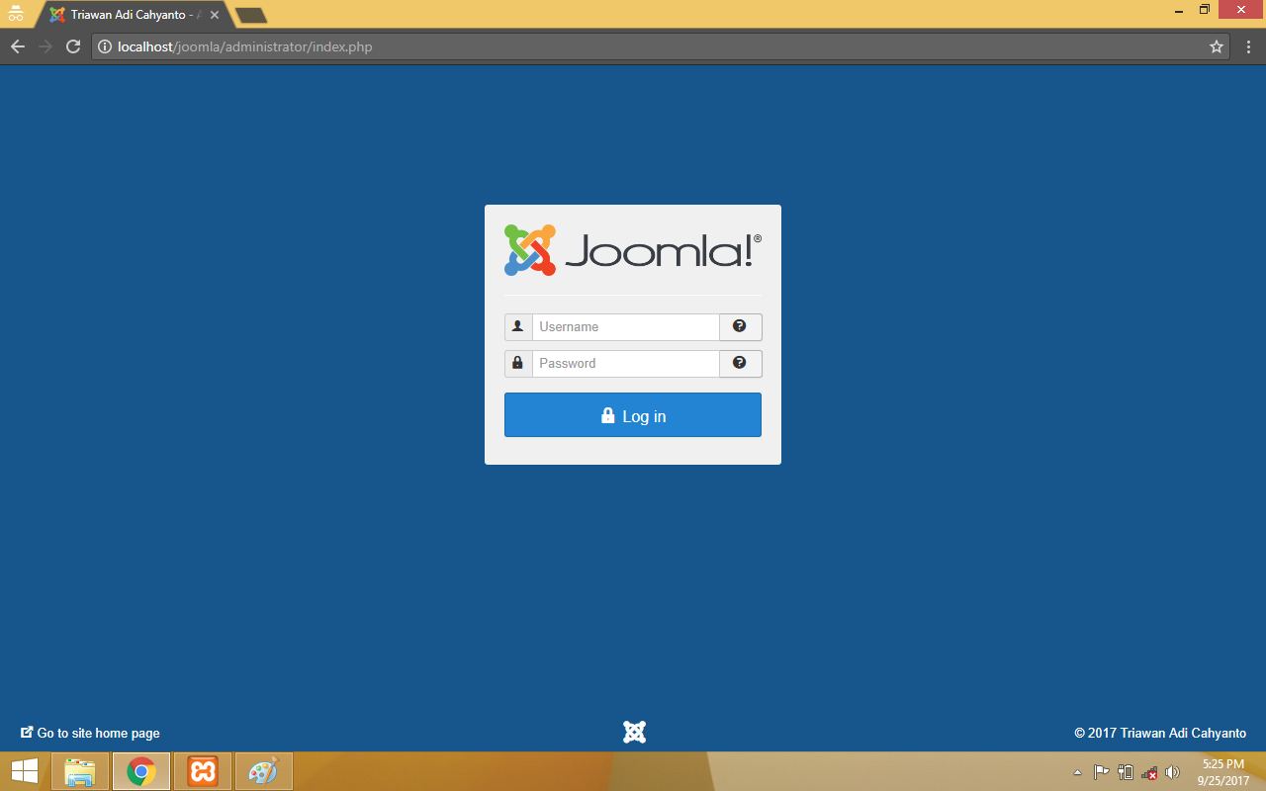Open the Chrome menu three-dots icon
Image resolution: width=1266 pixels, height=791 pixels.
tap(1248, 46)
